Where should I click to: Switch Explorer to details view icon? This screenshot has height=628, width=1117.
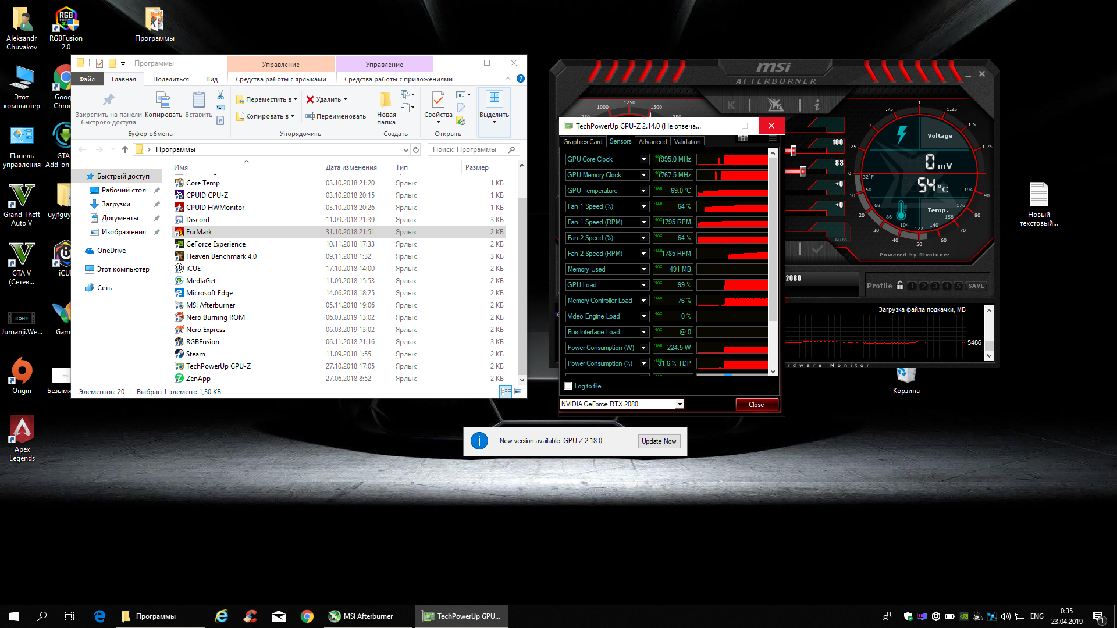(506, 392)
